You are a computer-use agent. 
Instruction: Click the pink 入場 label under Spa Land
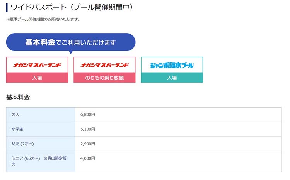click(x=37, y=78)
